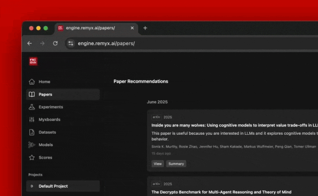Image resolution: width=318 pixels, height=196 pixels.
Task: Select the engine.remyx.ai/papers/ browser tab
Action: [x=96, y=28]
